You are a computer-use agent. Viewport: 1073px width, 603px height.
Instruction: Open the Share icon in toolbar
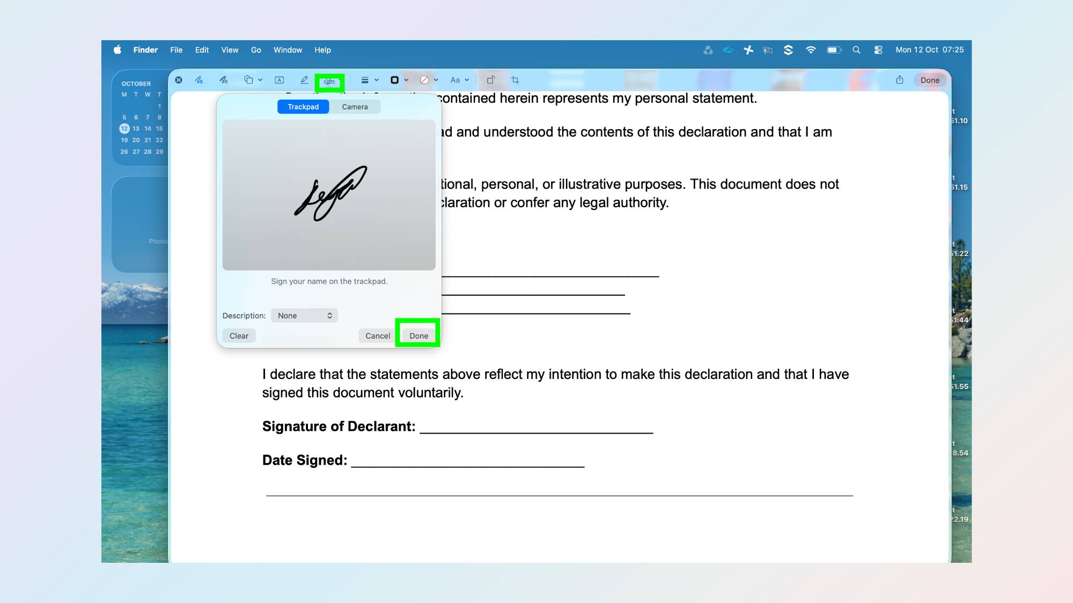[x=900, y=80]
